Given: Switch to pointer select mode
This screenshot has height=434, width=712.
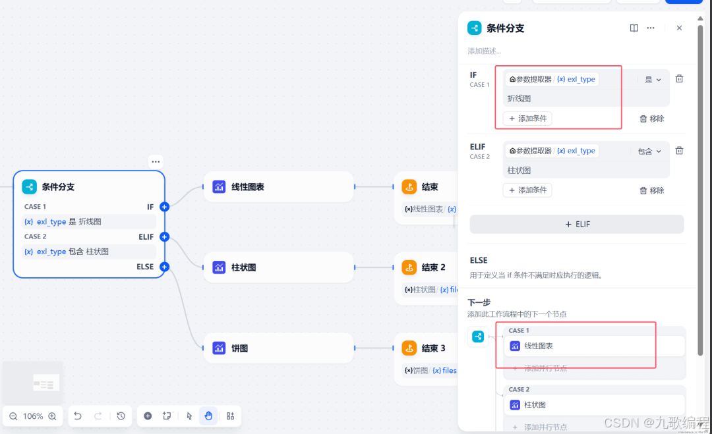Looking at the screenshot, I should [x=189, y=416].
